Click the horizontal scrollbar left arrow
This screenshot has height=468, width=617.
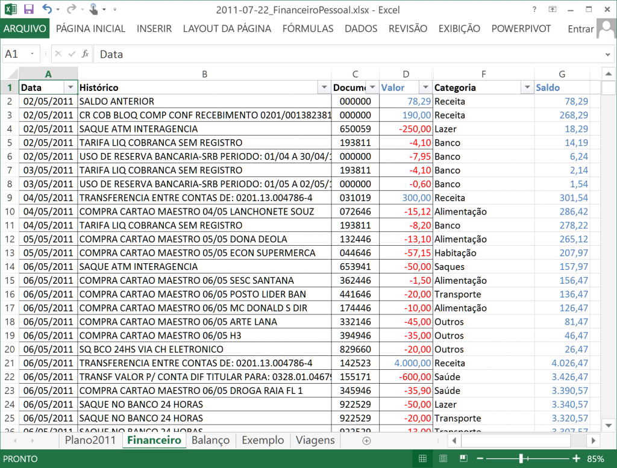pyautogui.click(x=454, y=441)
